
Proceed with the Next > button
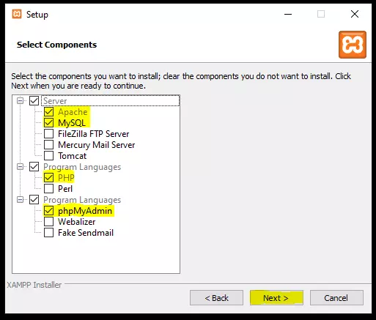tap(276, 298)
